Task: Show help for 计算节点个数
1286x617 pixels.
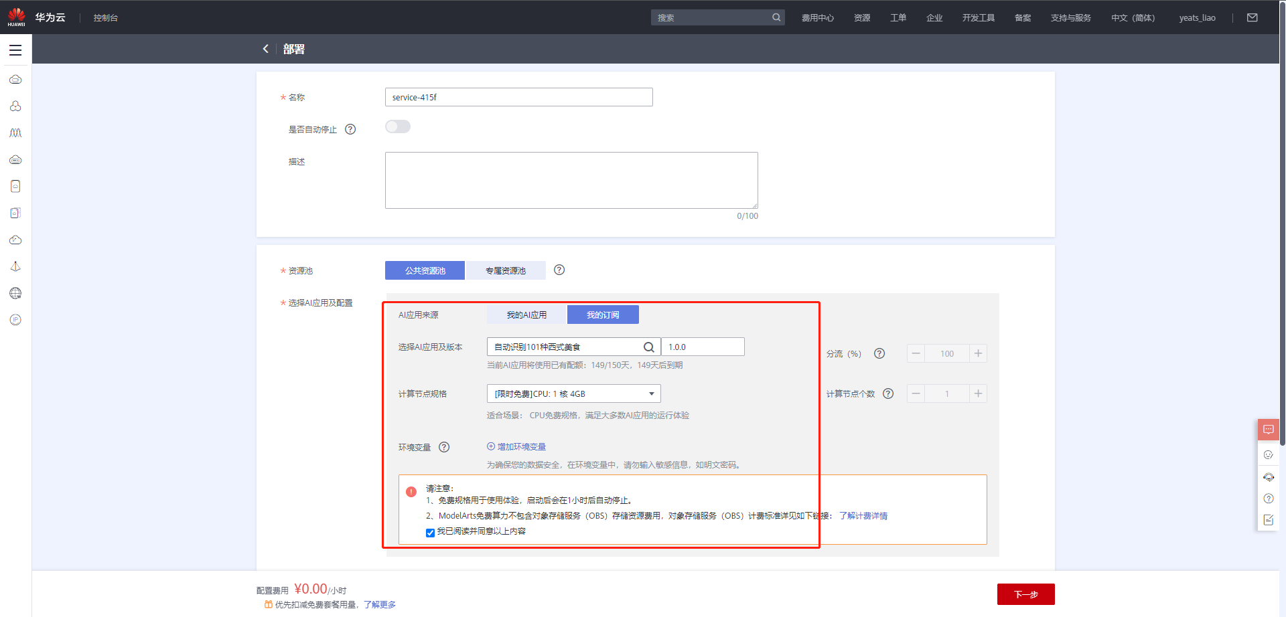Action: 888,393
